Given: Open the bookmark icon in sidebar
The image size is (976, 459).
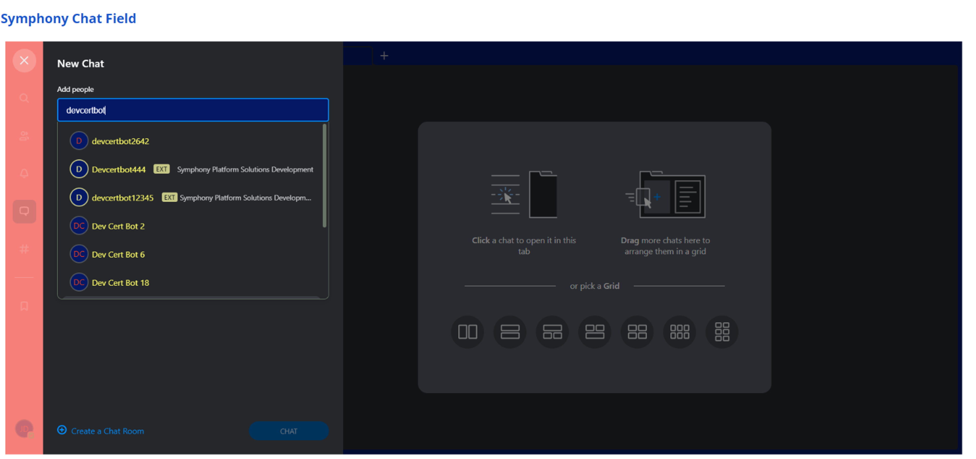Looking at the screenshot, I should click(24, 306).
